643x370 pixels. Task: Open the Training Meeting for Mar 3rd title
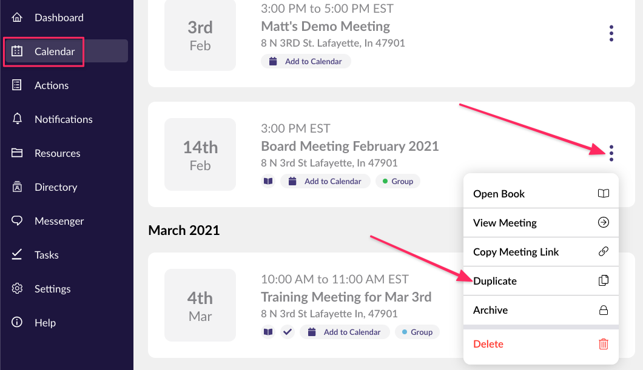(346, 297)
